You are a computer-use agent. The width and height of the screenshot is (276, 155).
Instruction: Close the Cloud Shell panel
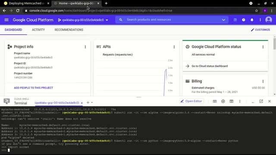pos(269,101)
